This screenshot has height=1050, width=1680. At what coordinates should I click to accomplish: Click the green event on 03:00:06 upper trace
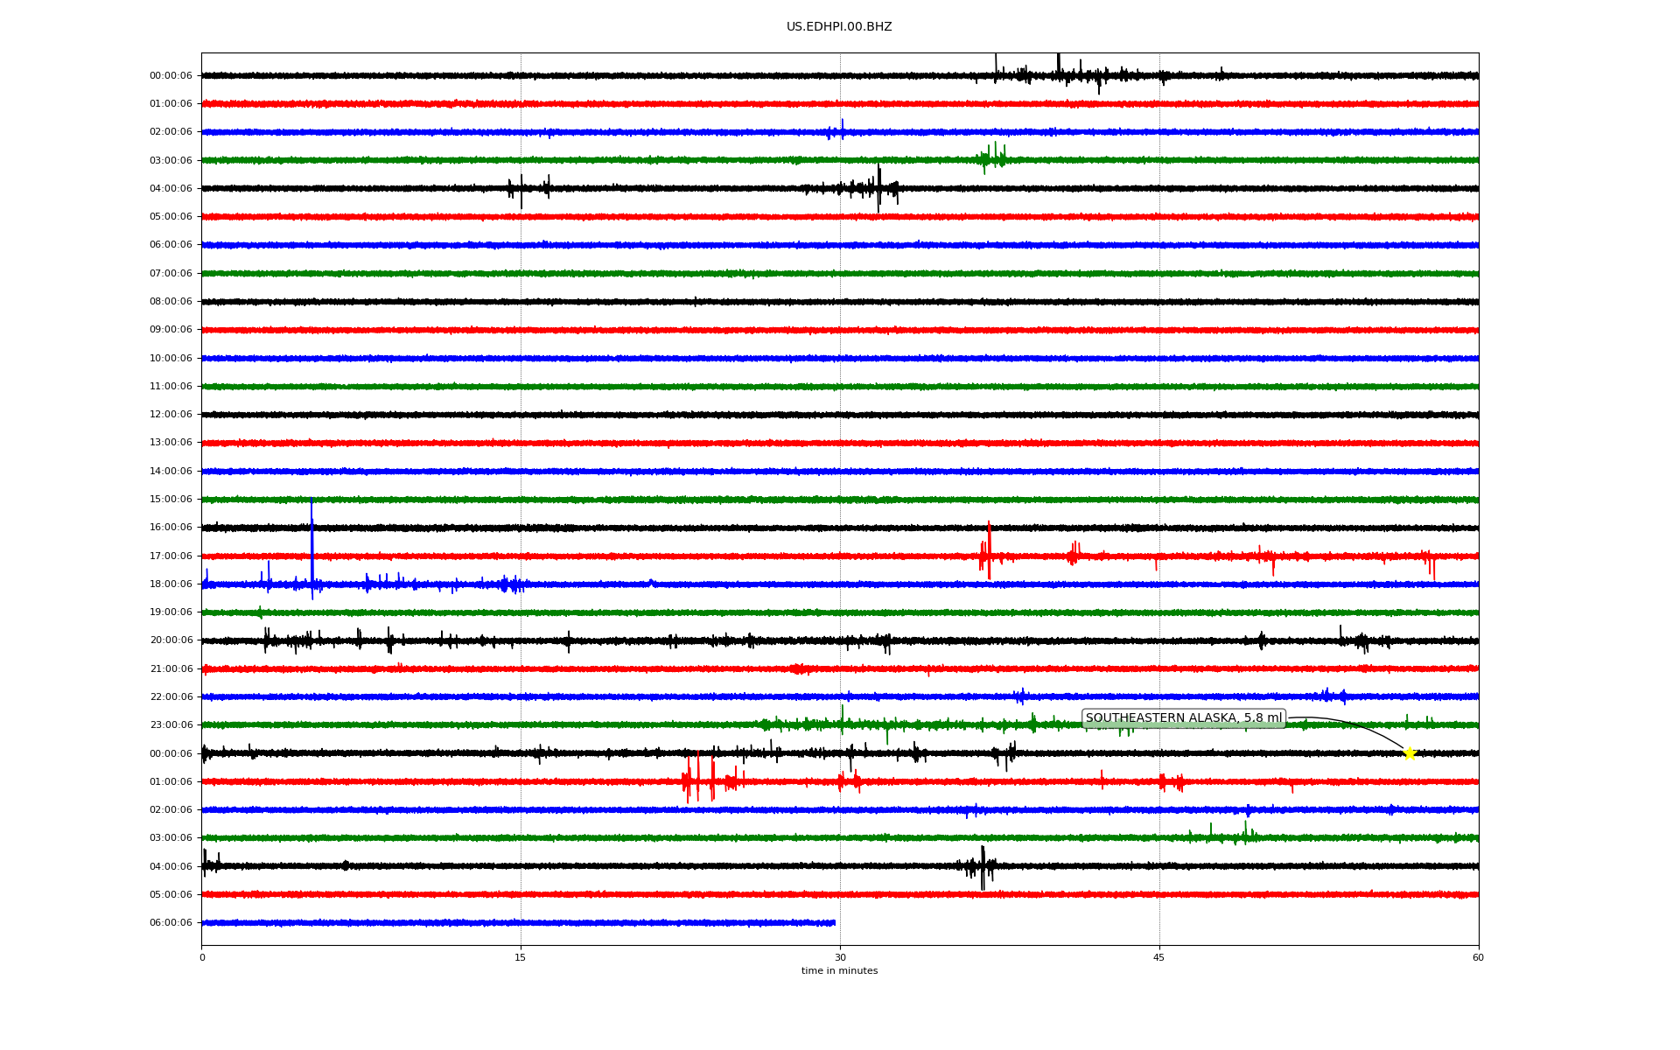pos(992,158)
